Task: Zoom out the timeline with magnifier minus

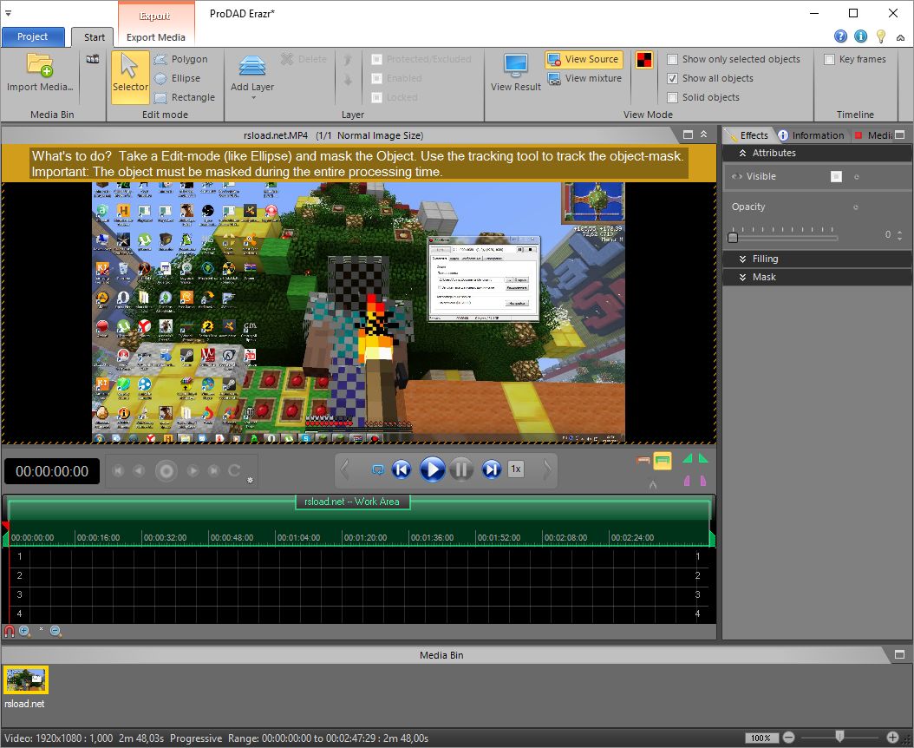Action: 56,631
